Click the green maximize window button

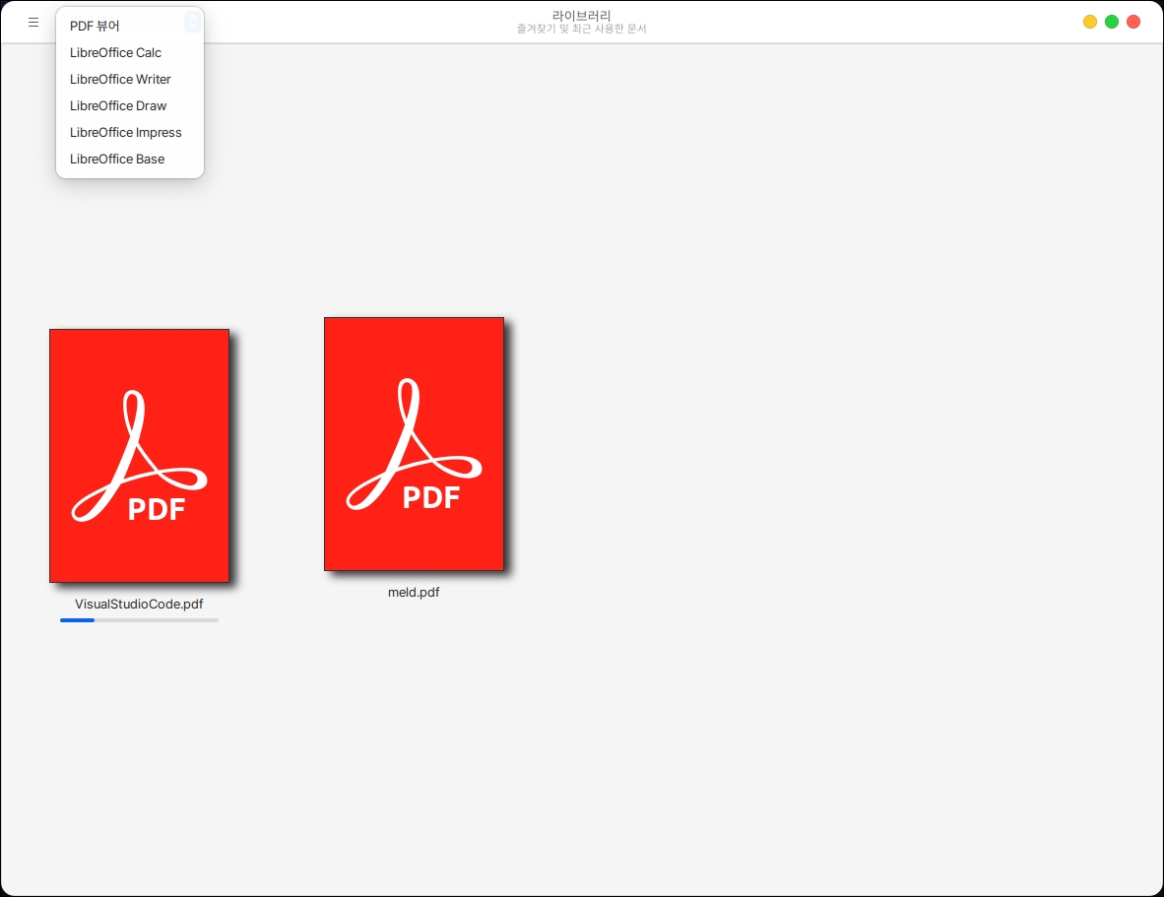click(x=1112, y=22)
